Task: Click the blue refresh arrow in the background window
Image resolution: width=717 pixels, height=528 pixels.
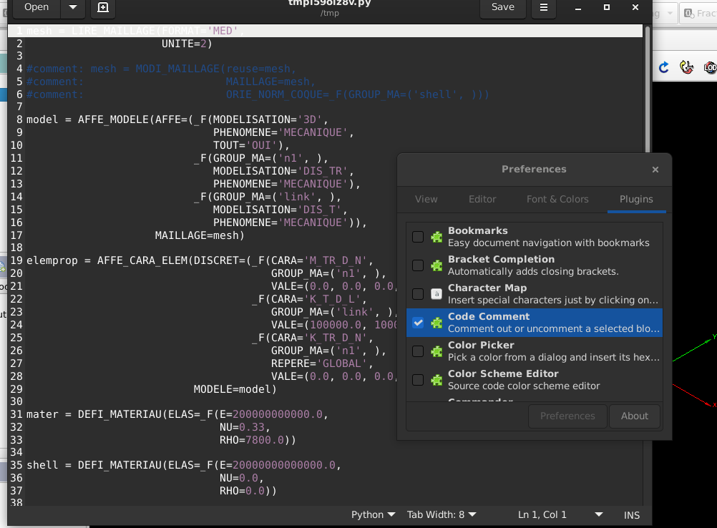Action: (x=663, y=68)
